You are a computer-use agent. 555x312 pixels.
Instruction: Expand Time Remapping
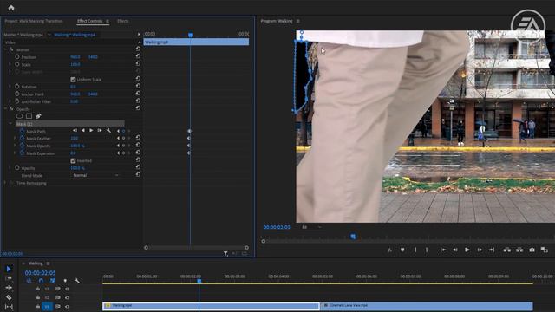[5, 183]
